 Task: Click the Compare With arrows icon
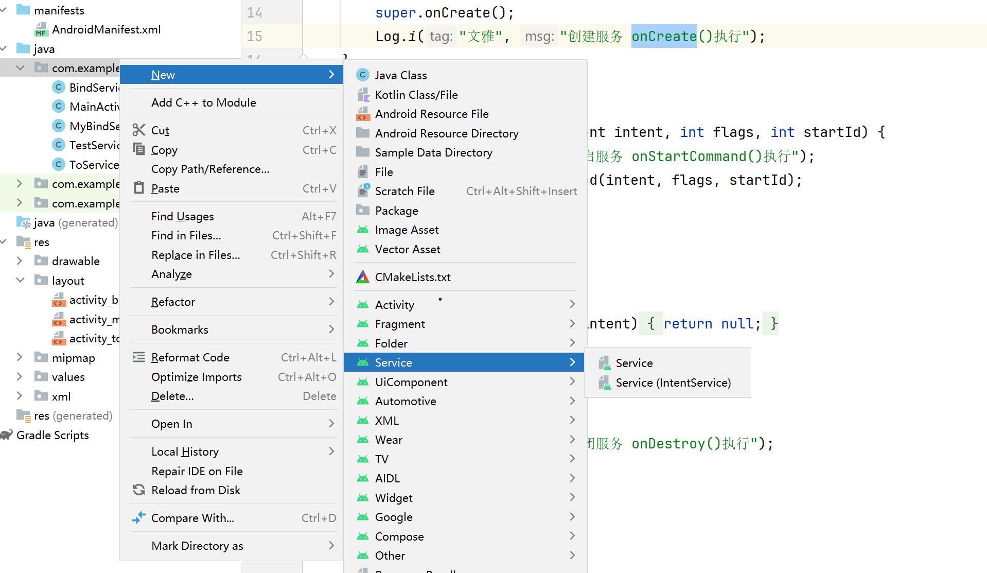tap(139, 518)
